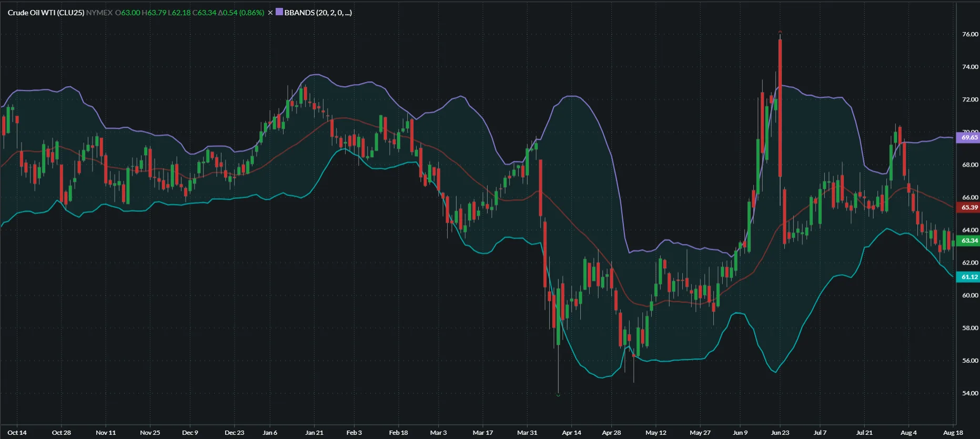Click the low-price marker below the April low

558,394
